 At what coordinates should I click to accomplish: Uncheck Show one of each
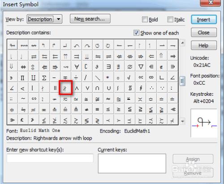[x=136, y=33]
